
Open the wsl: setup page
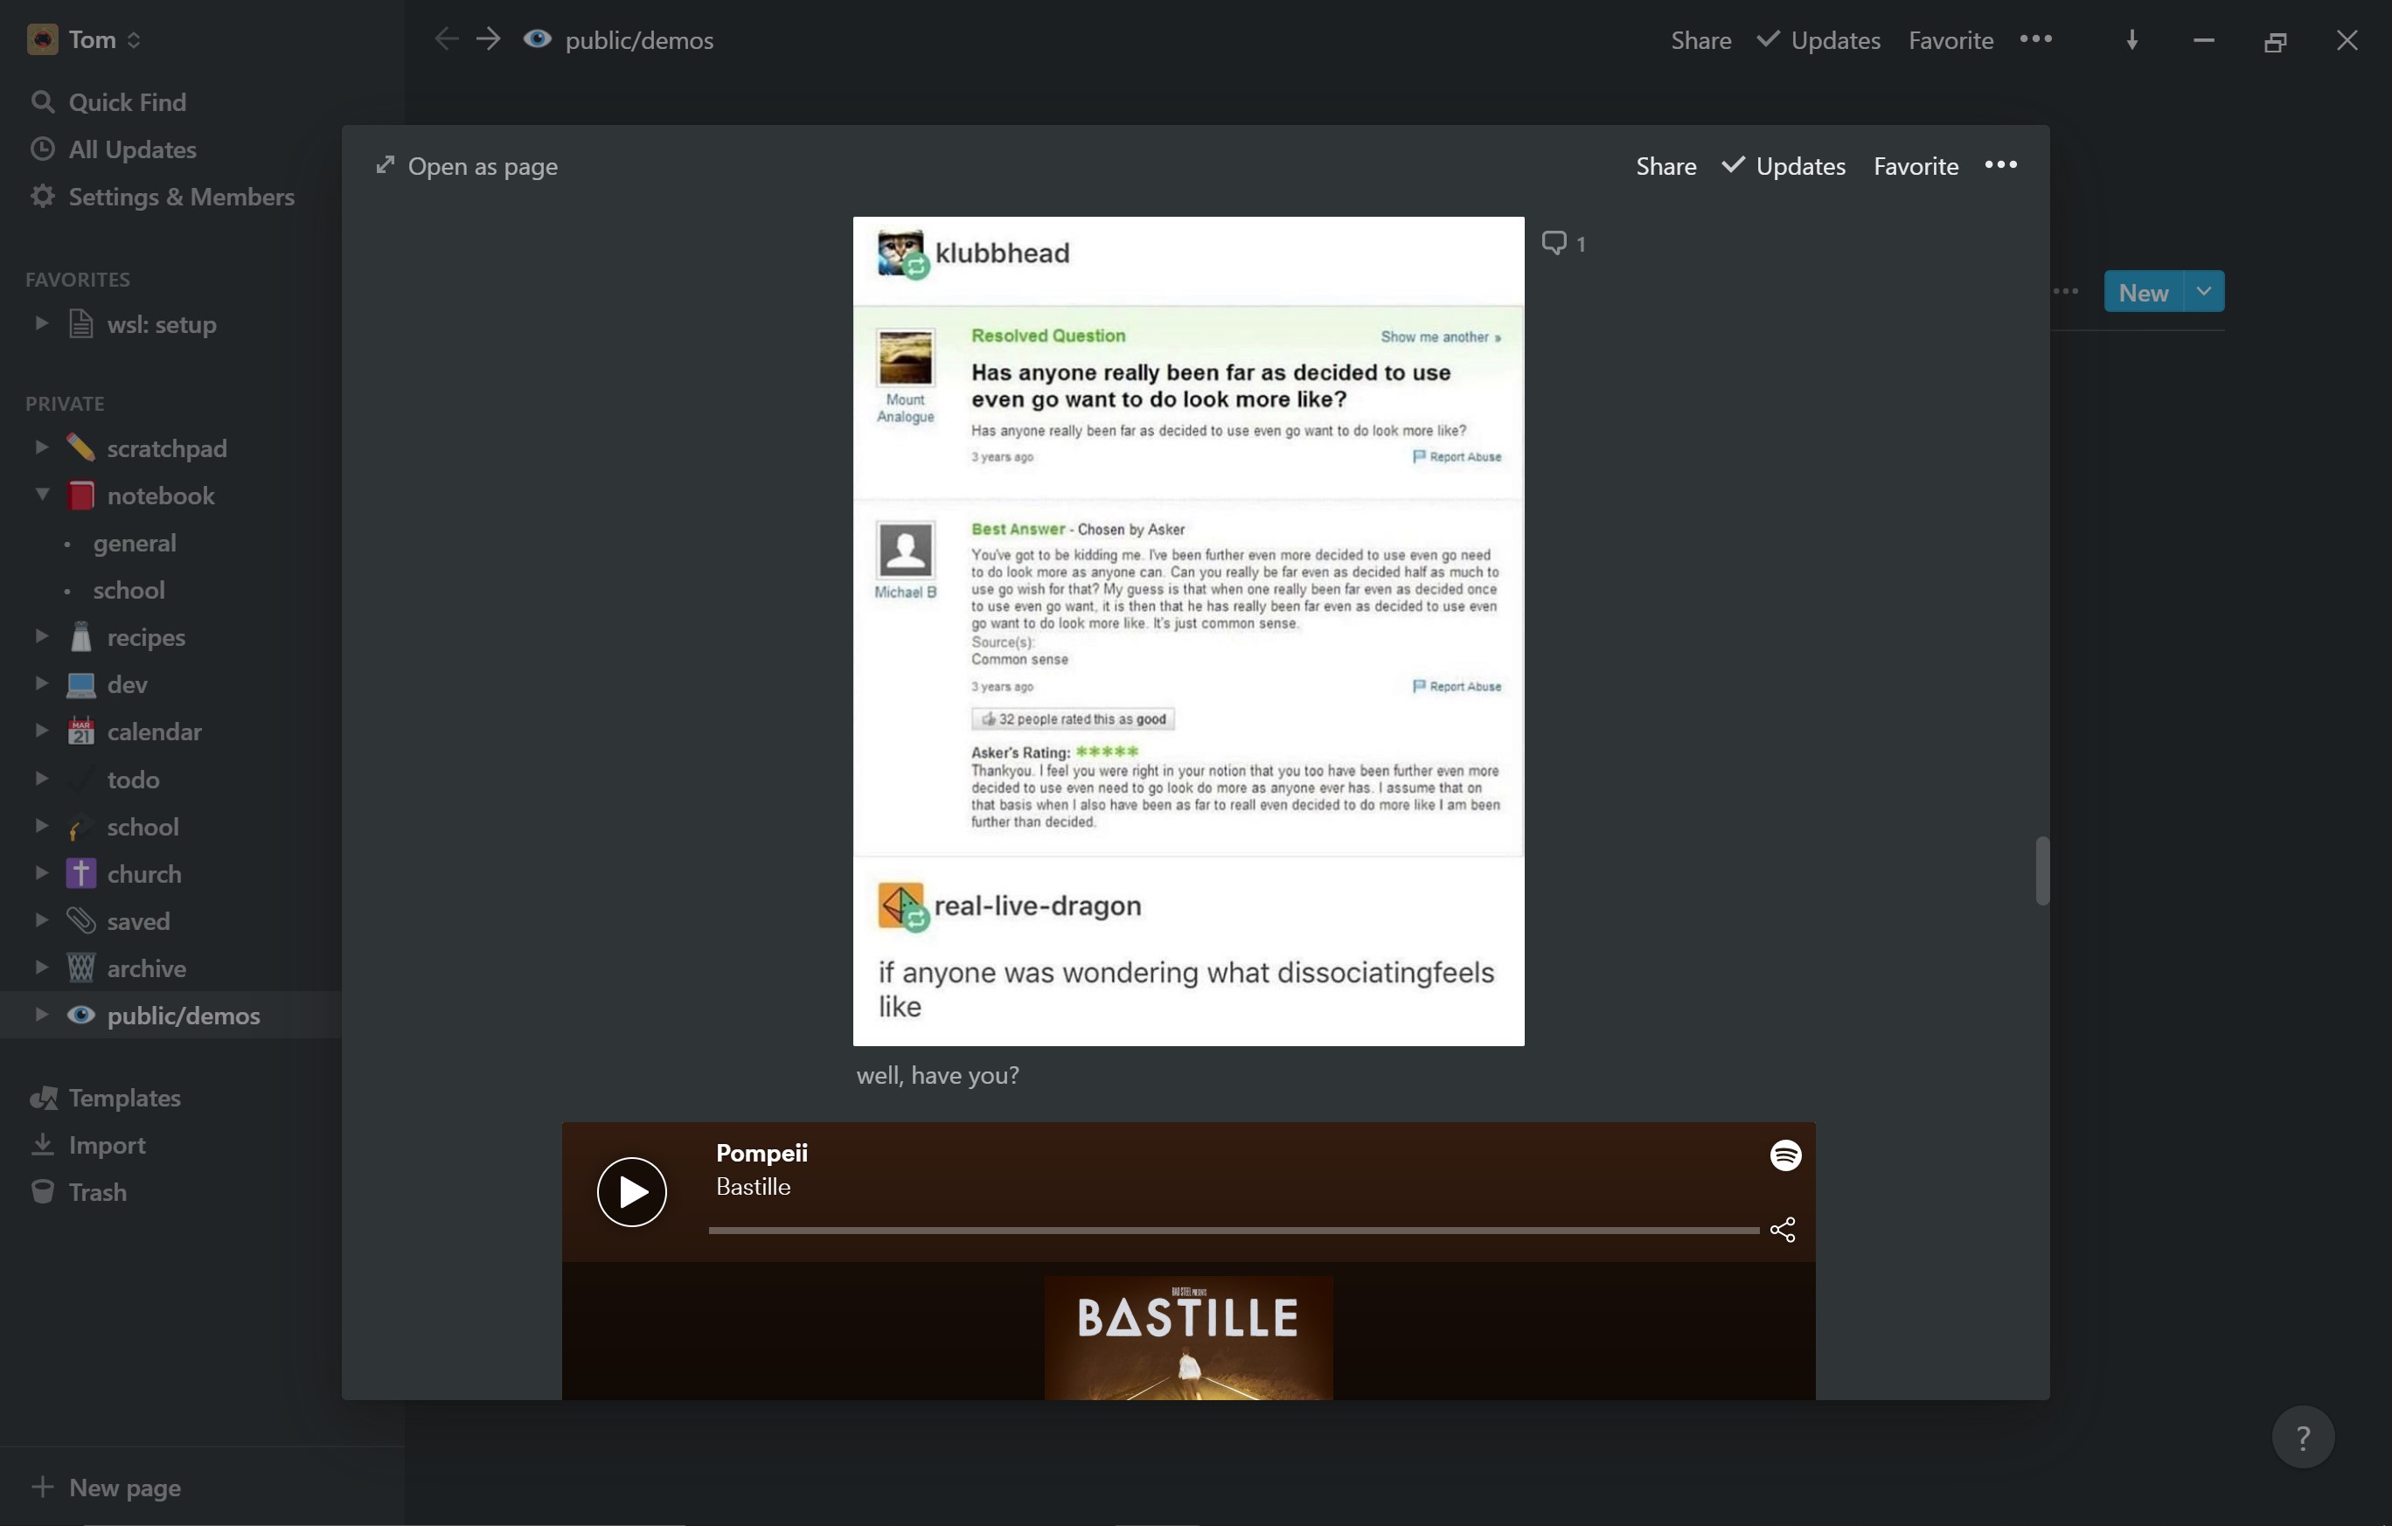point(161,324)
